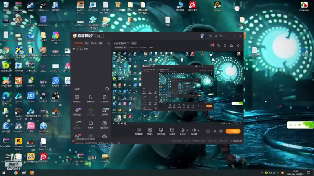Open Chrome from the taskbar
This screenshot has width=314, height=176.
click(16, 173)
